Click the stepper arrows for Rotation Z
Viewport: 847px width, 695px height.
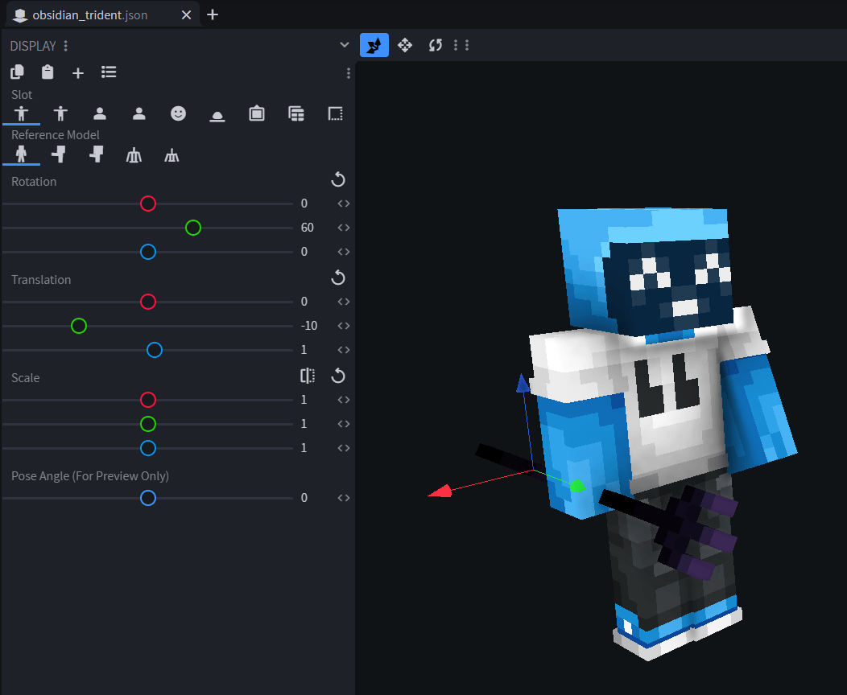click(344, 252)
